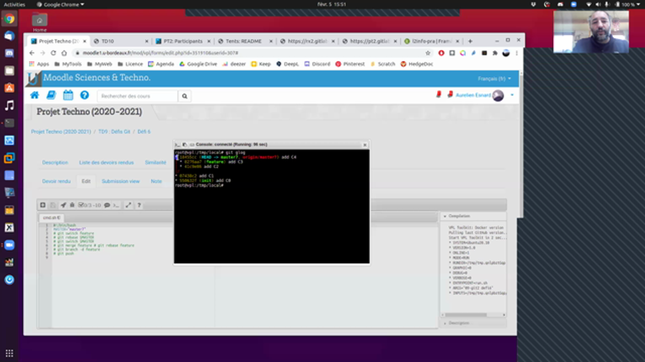Open the Moodle home icon
The height and width of the screenshot is (362, 645).
[34, 95]
